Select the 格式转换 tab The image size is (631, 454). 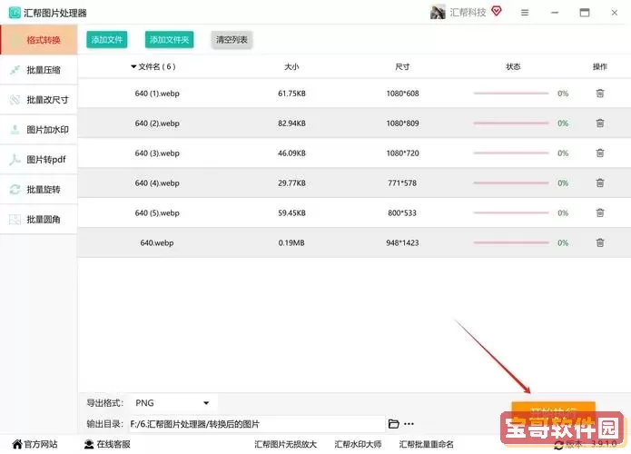click(39, 40)
